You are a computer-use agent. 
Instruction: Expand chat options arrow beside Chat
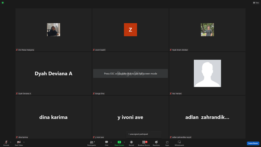tap(111, 142)
